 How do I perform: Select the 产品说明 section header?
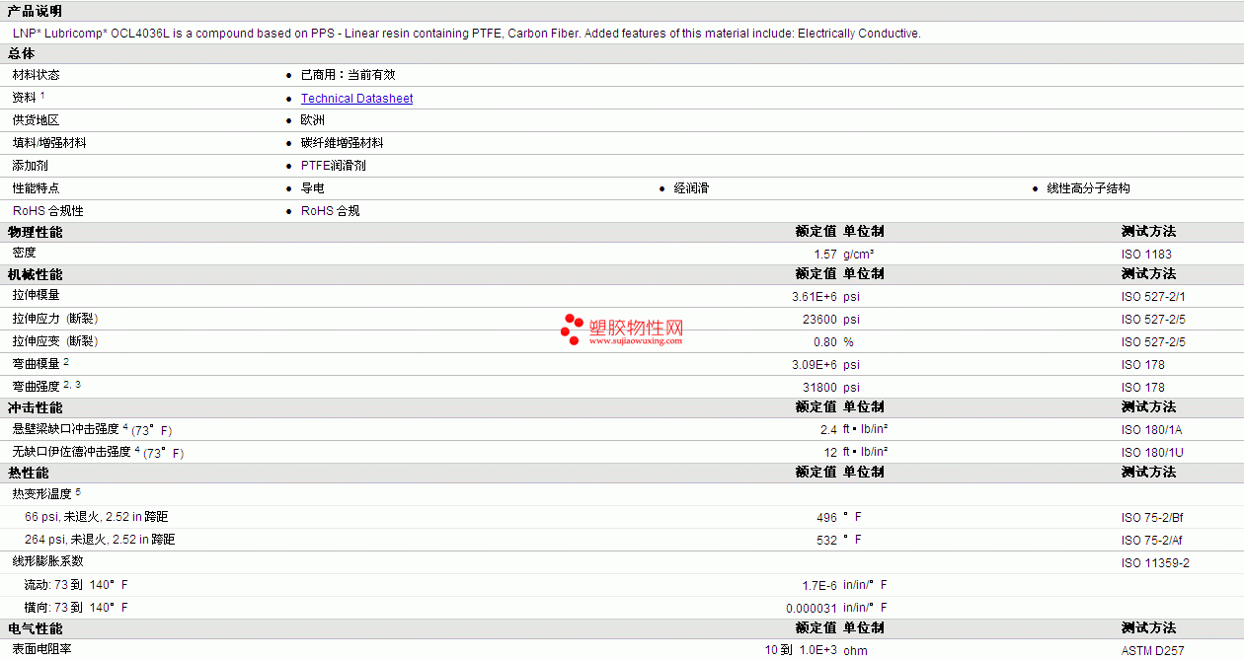coord(35,11)
